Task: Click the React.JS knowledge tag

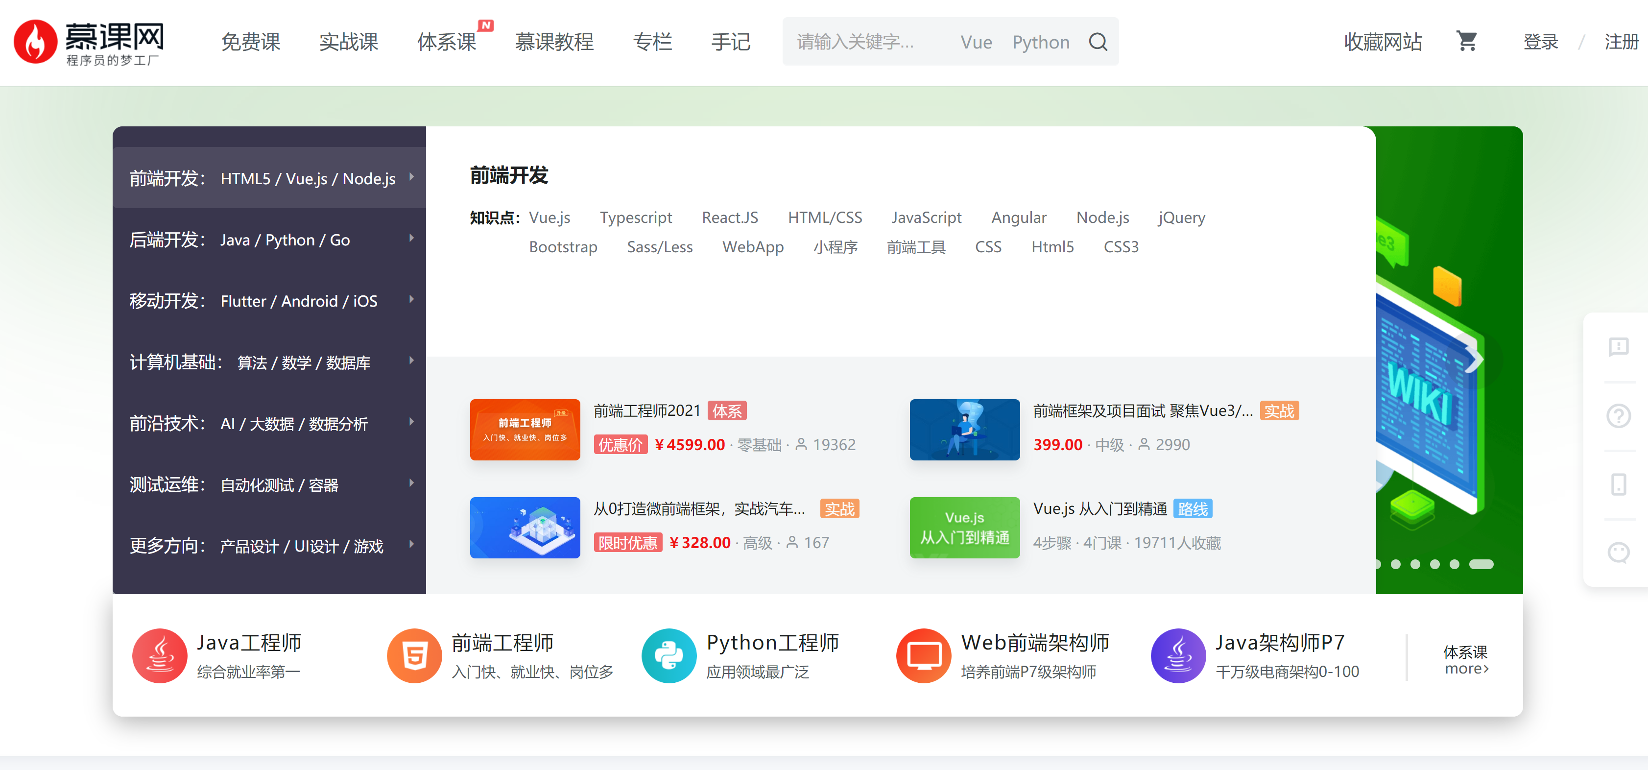Action: [x=730, y=217]
